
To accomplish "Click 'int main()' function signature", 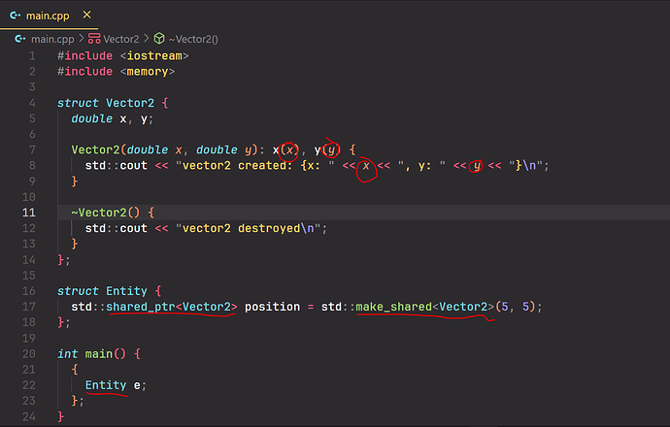I will pos(92,354).
